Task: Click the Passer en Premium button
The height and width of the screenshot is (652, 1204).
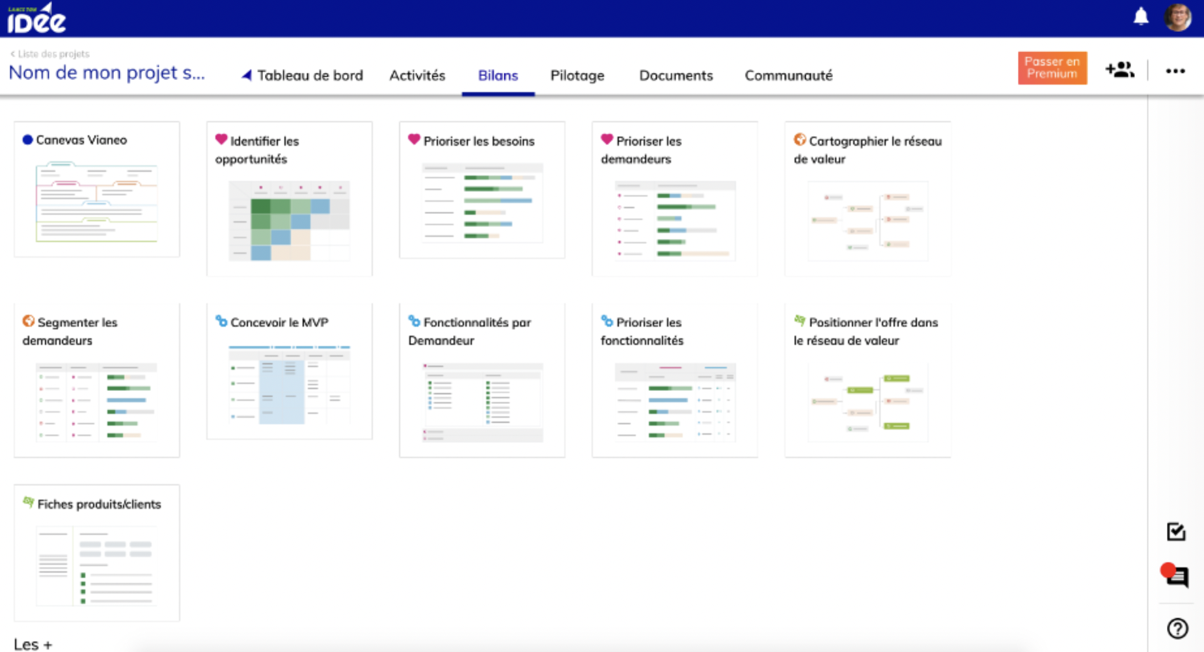Action: pyautogui.click(x=1052, y=68)
